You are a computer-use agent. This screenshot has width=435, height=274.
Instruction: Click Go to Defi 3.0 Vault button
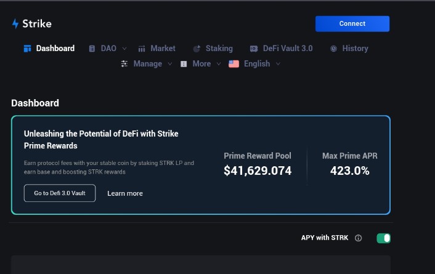(x=60, y=193)
